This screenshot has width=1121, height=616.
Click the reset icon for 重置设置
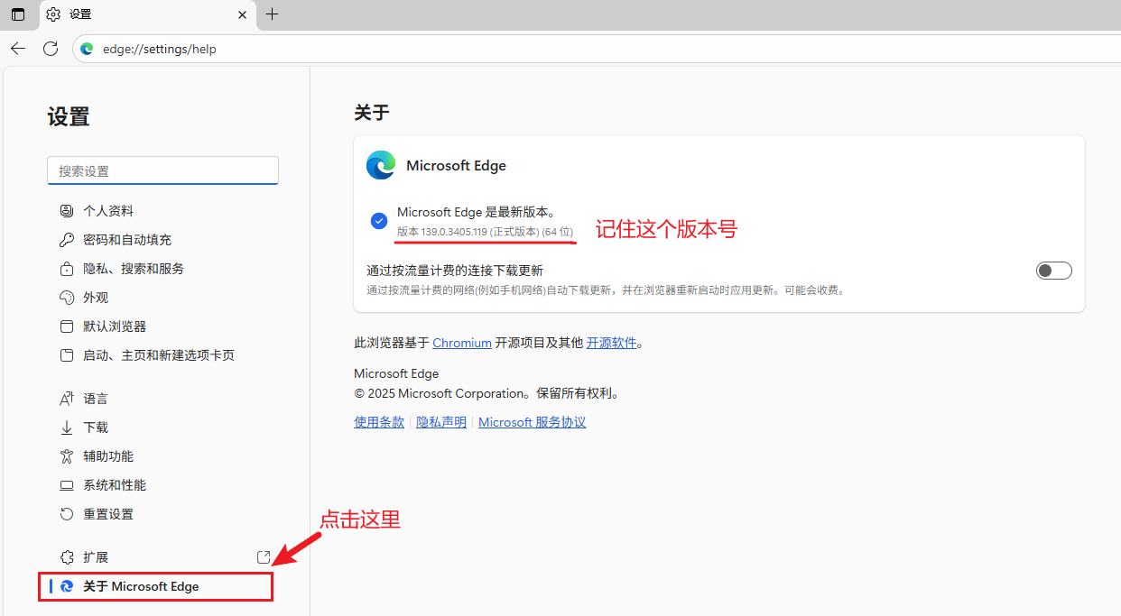click(66, 514)
